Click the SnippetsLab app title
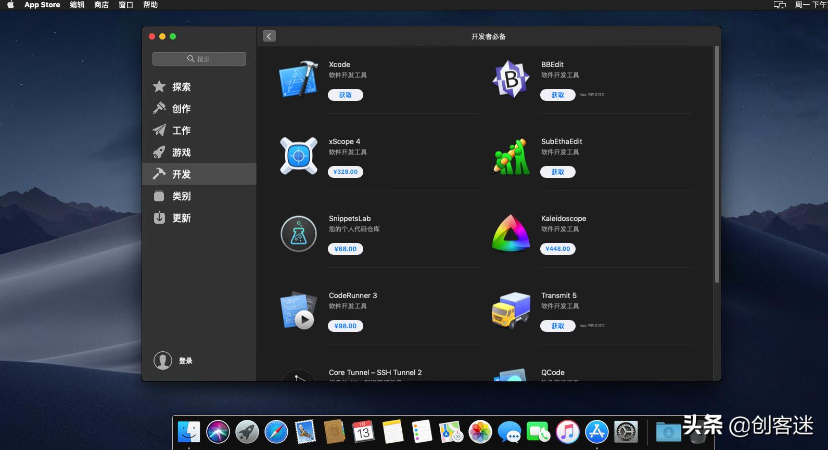 [350, 218]
